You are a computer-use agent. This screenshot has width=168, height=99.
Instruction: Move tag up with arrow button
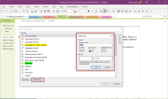(x=120, y=36)
